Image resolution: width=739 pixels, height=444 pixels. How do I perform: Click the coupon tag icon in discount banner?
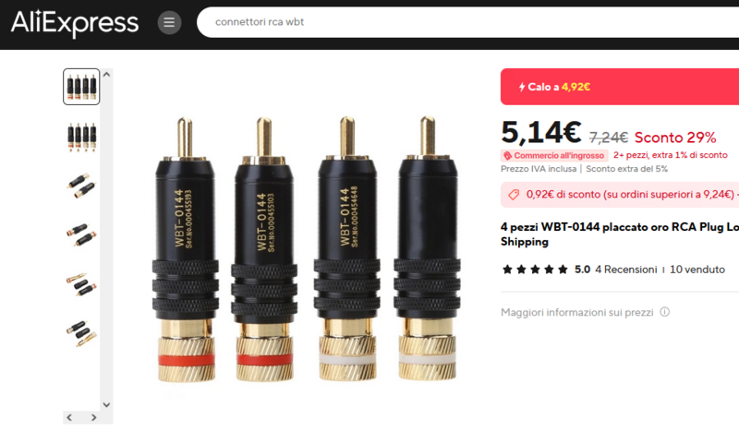(514, 195)
